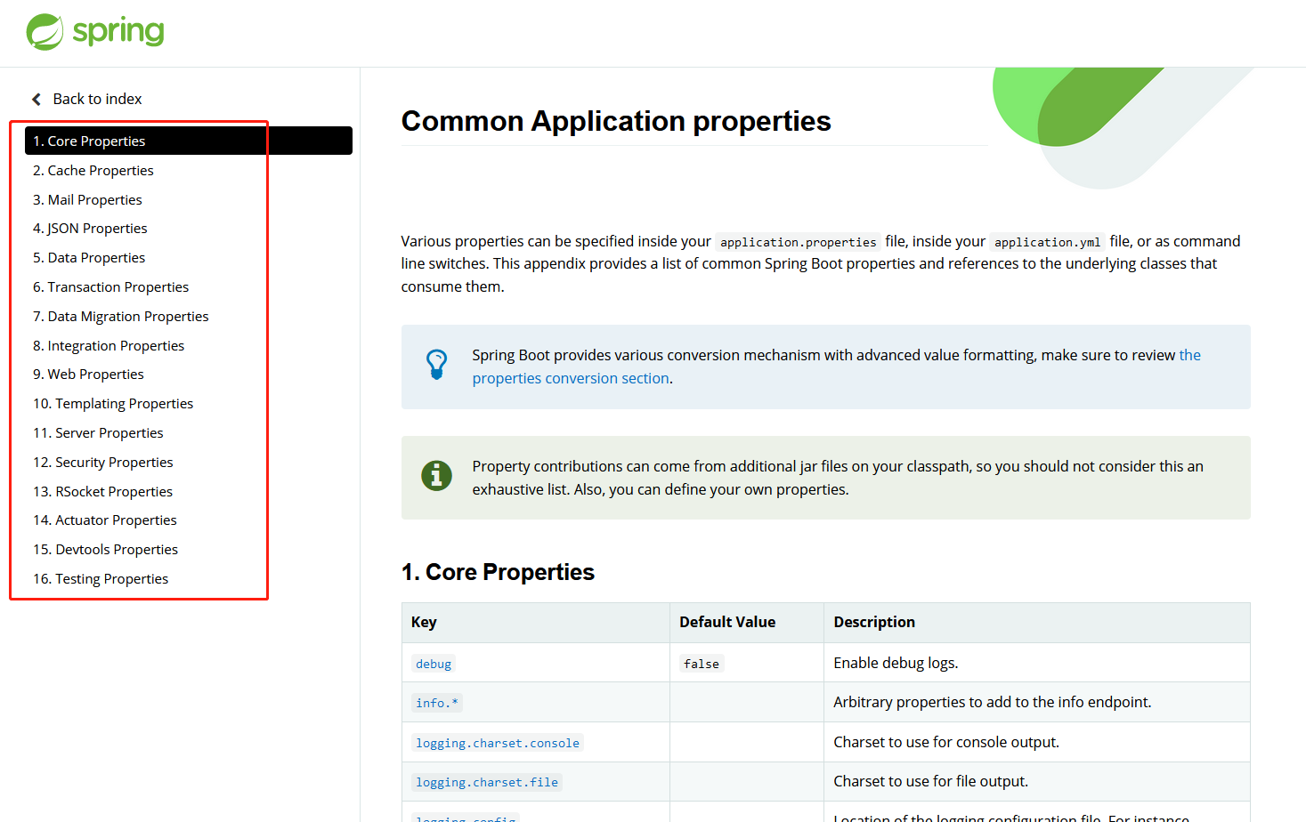Open 8. Integration Properties

(x=109, y=345)
